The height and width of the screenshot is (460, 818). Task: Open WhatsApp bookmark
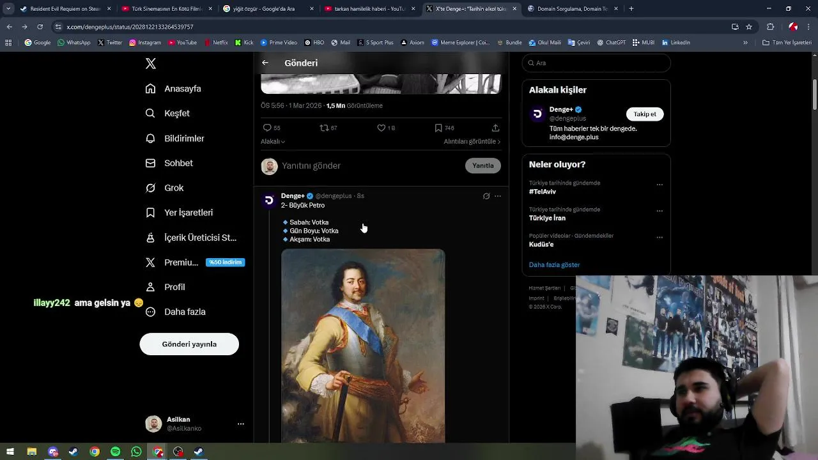coord(74,43)
